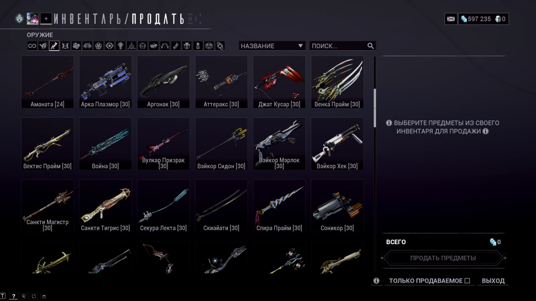The image size is (536, 301).
Task: Click the inventory list scrollbar handle
Action: coord(375,108)
